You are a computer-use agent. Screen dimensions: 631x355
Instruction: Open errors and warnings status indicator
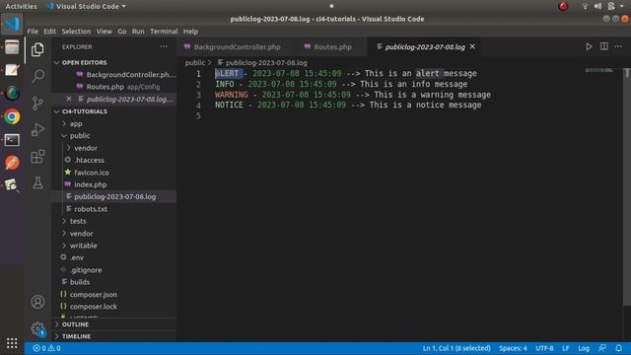[x=46, y=348]
